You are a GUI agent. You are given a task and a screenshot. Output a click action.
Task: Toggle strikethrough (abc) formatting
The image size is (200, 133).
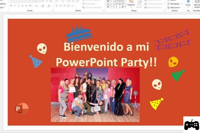(x=26, y=6)
